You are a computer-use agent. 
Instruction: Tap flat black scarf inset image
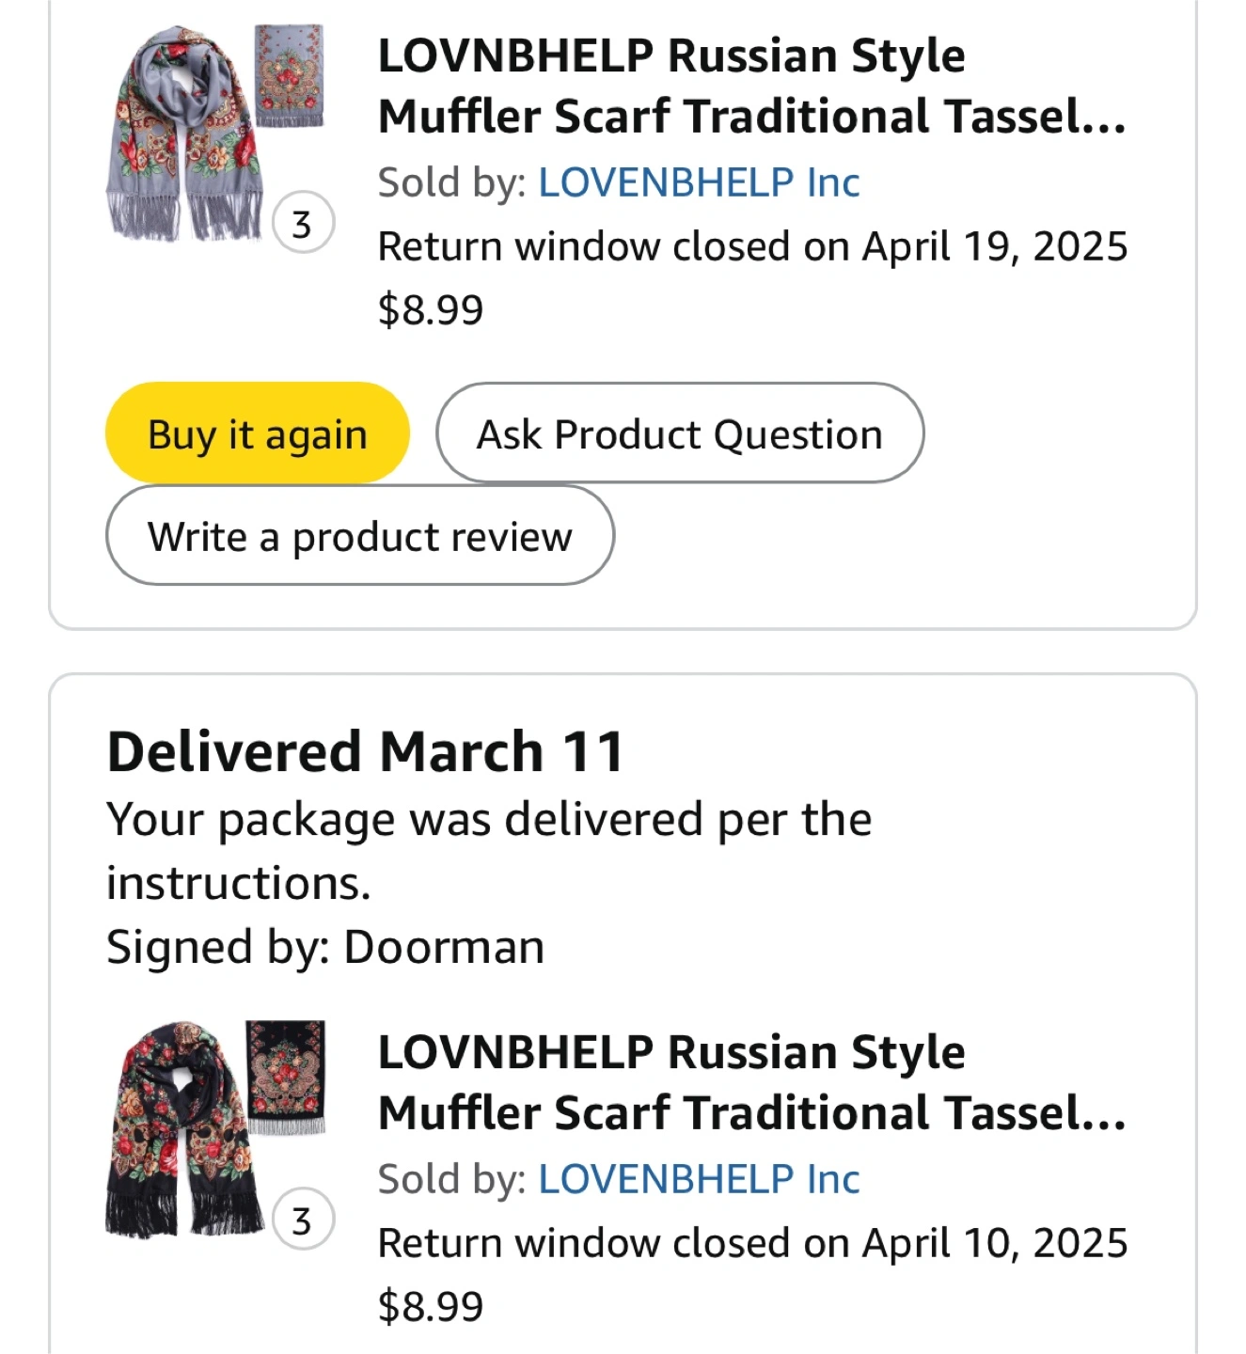tap(286, 1077)
